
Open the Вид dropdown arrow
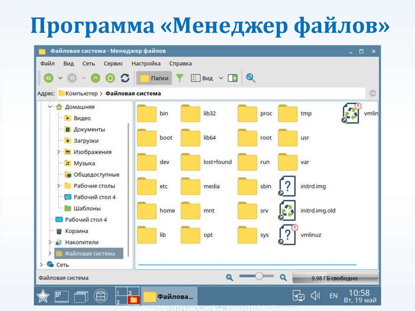point(221,78)
